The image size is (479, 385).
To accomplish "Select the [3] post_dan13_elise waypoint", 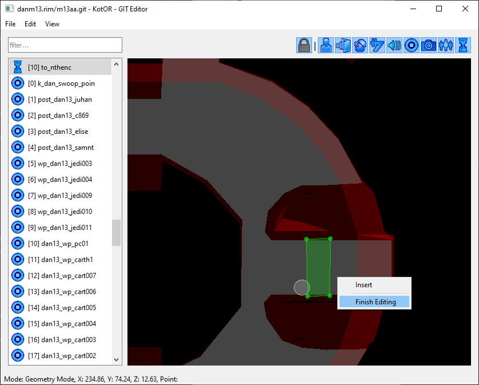I will pos(60,132).
